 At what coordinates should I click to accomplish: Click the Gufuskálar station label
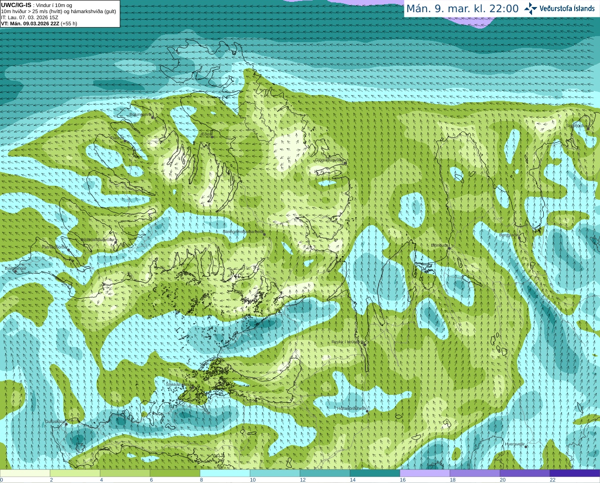pos(54,422)
